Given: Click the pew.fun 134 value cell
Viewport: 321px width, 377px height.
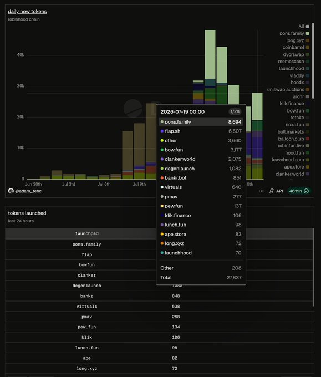Looking at the screenshot, I should (176, 327).
